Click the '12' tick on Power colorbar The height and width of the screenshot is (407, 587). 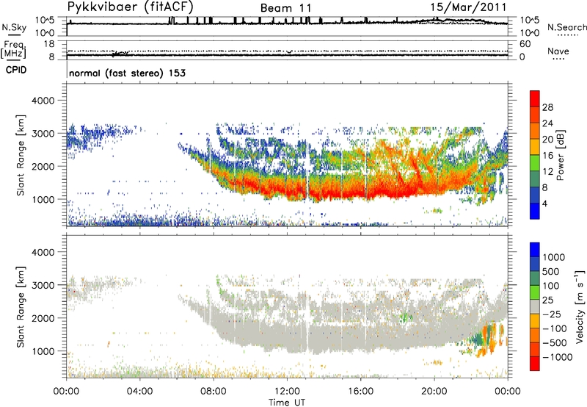point(547,172)
